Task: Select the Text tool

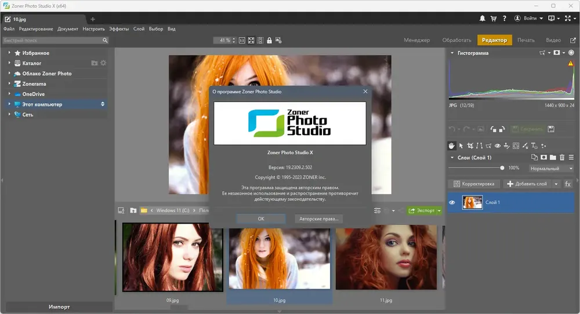Action: coord(534,145)
